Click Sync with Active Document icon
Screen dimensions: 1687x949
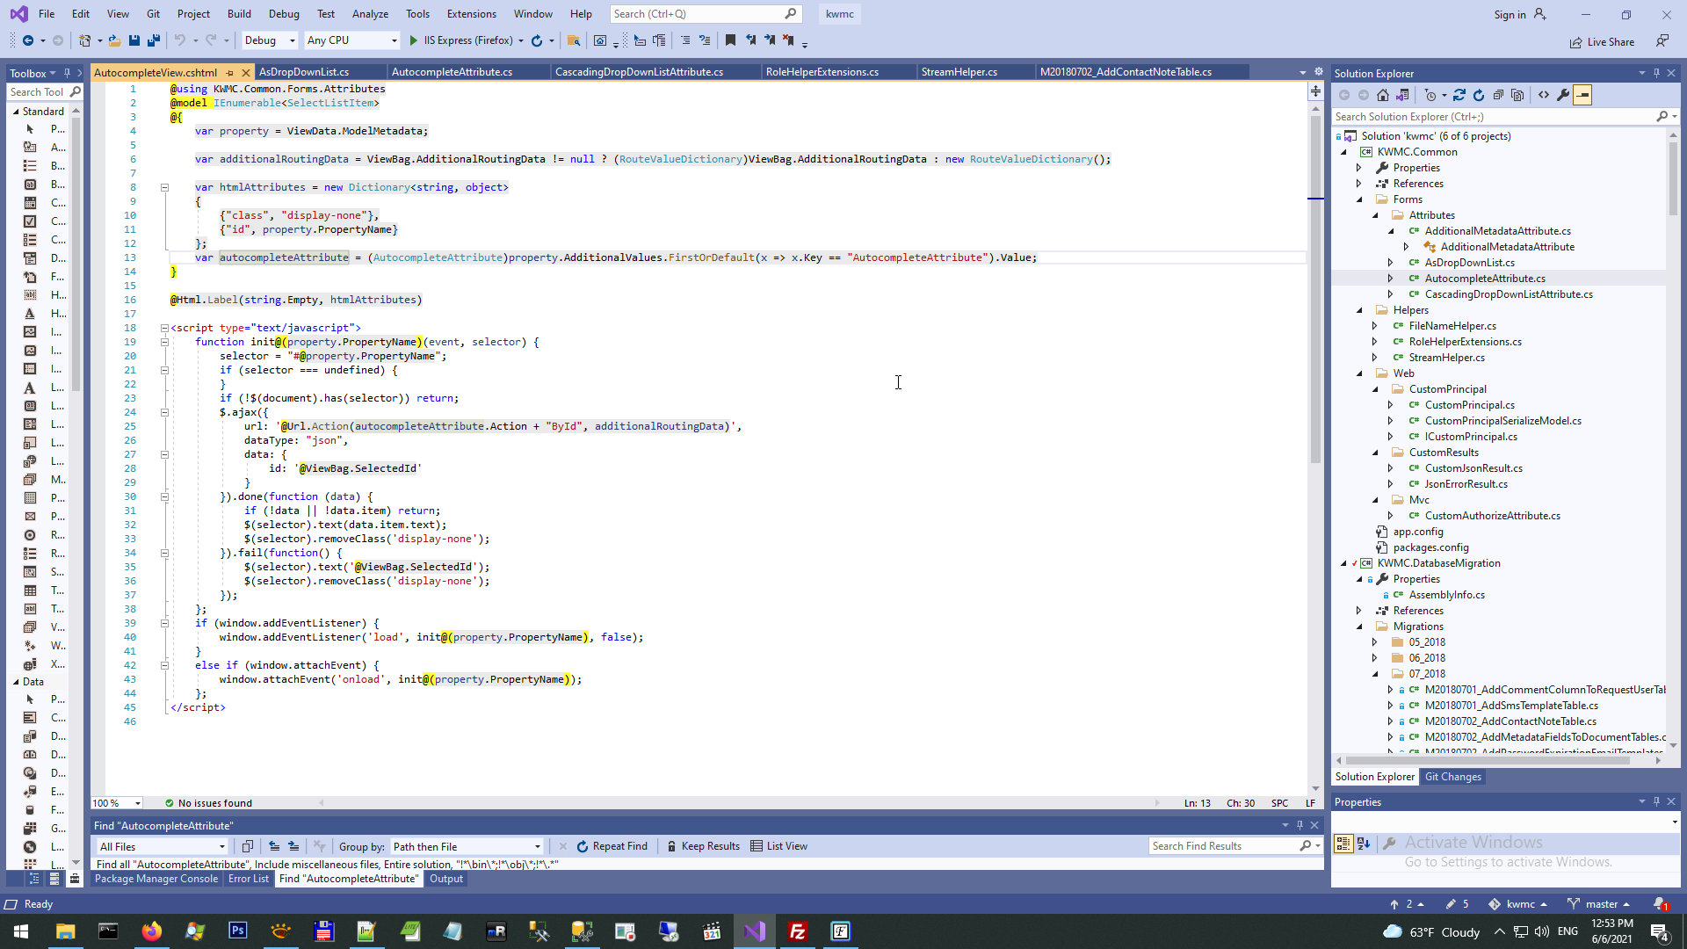pyautogui.click(x=1459, y=95)
